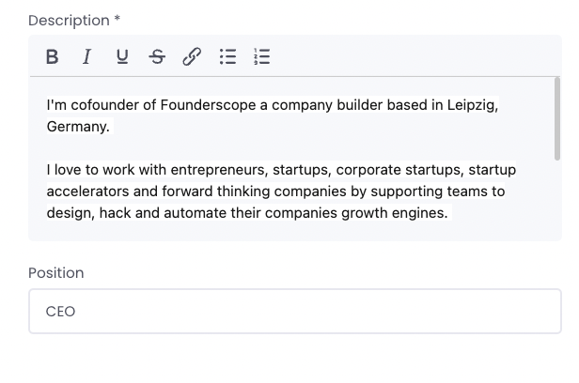Create a numbered list
The width and height of the screenshot is (579, 383).
(x=262, y=57)
